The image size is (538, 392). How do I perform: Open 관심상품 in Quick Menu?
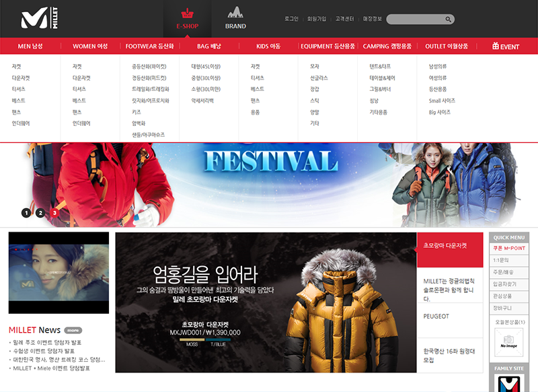pyautogui.click(x=509, y=296)
